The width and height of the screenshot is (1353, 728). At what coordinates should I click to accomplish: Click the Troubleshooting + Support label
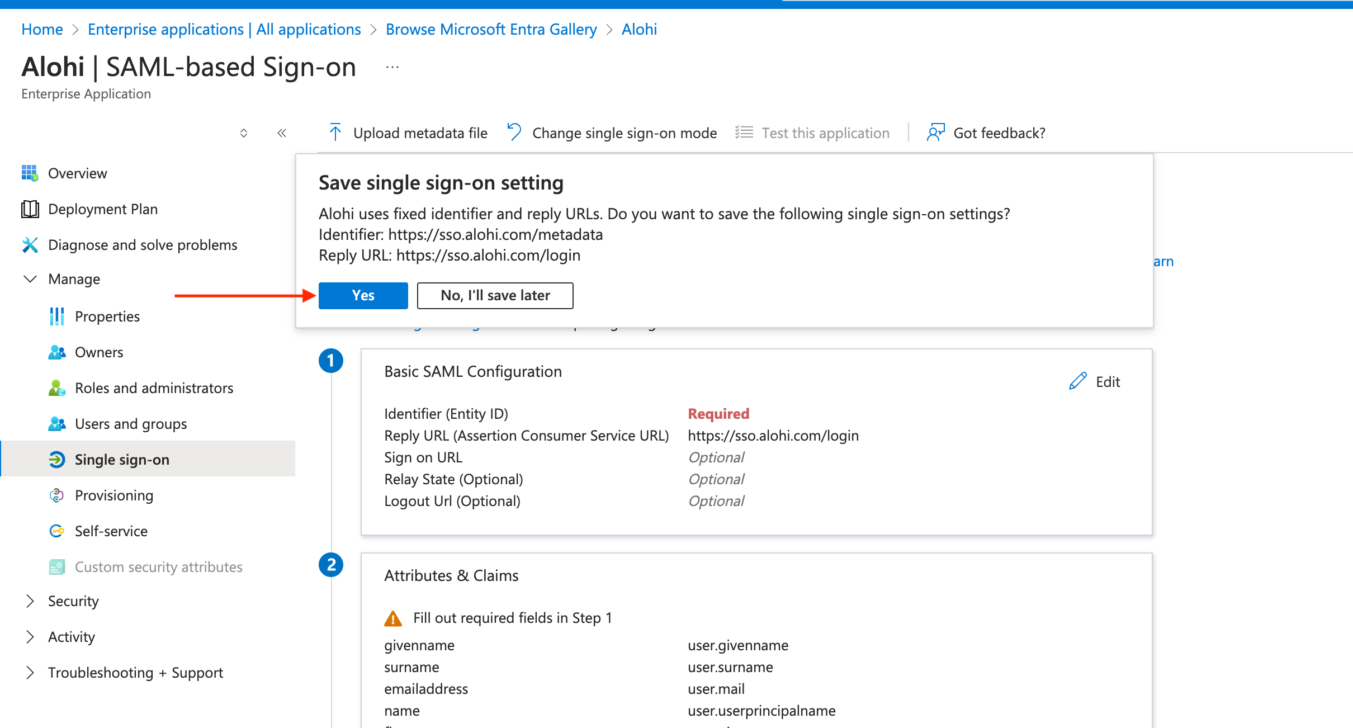point(135,673)
